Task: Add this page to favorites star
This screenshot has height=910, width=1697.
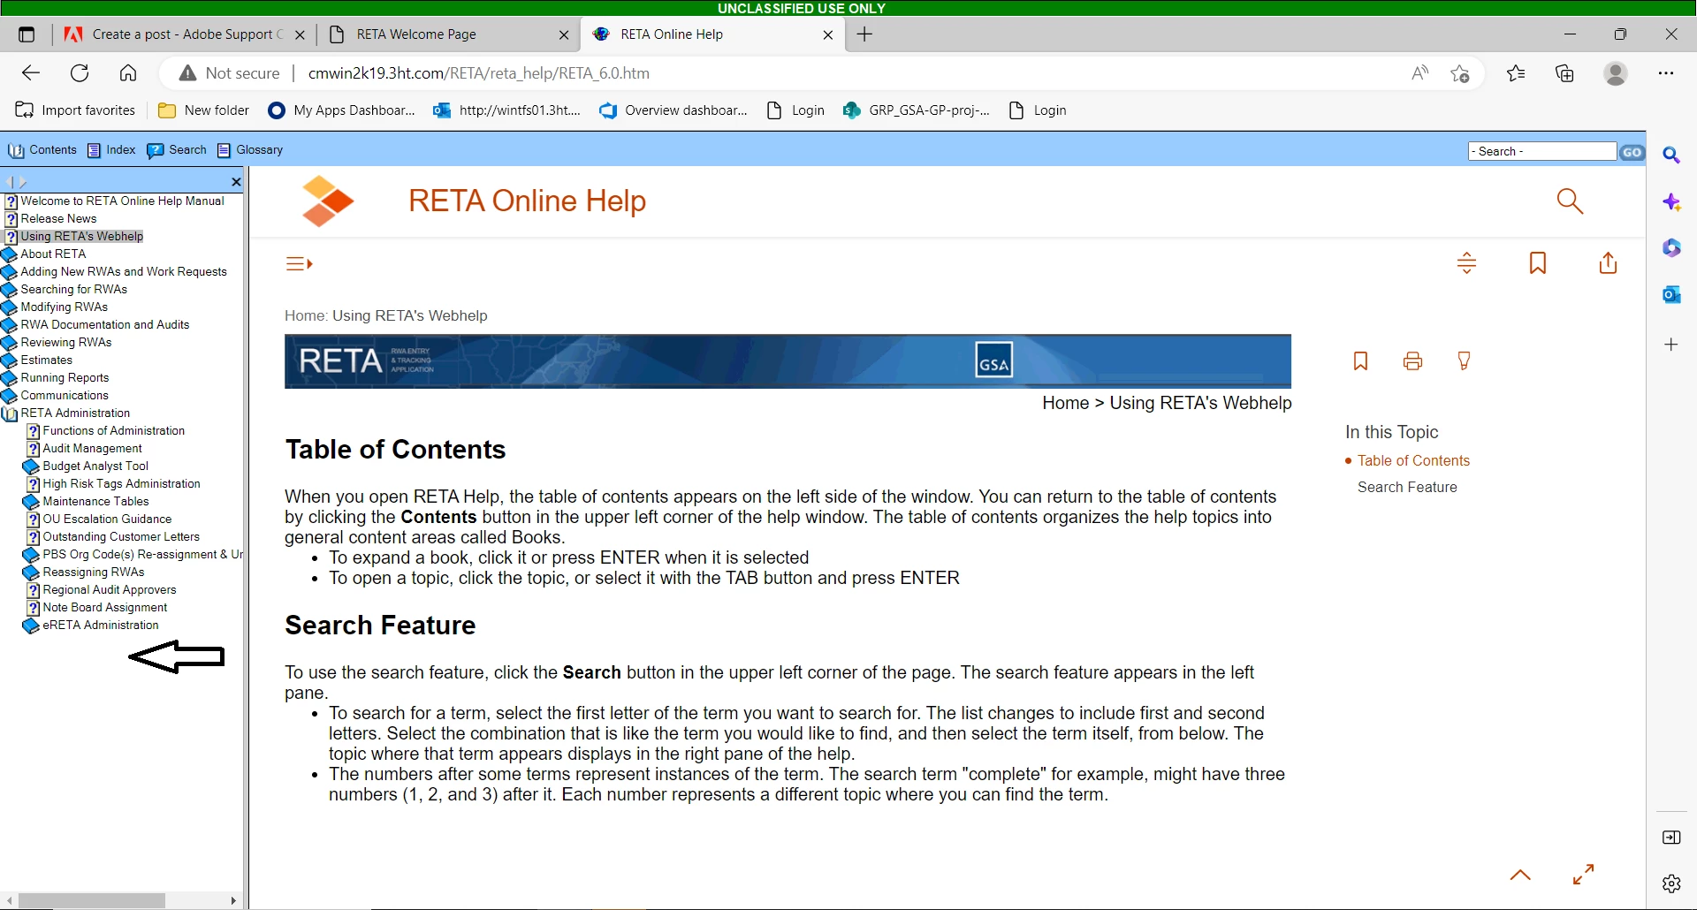Action: (1460, 73)
